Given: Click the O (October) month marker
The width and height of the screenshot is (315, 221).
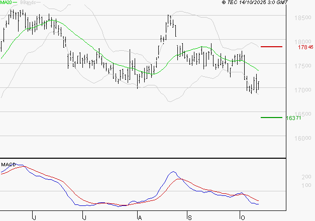Looking at the screenshot, I should point(241,216).
